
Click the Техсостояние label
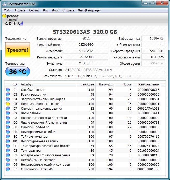pyautogui.click(x=16, y=38)
